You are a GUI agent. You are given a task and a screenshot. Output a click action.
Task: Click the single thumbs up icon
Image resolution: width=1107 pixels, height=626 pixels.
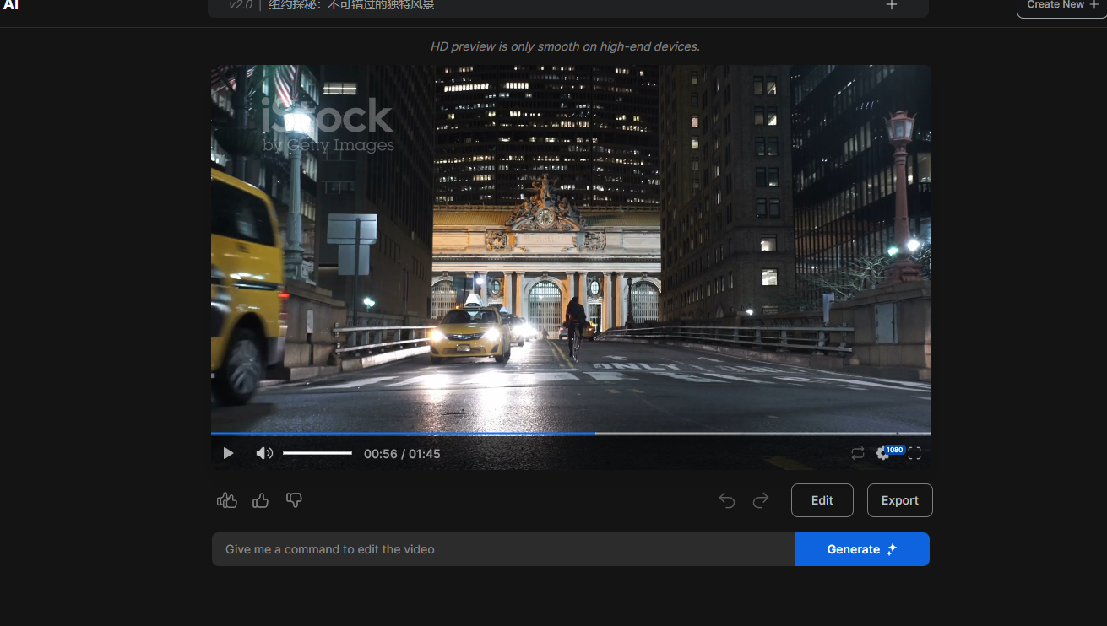tap(260, 500)
